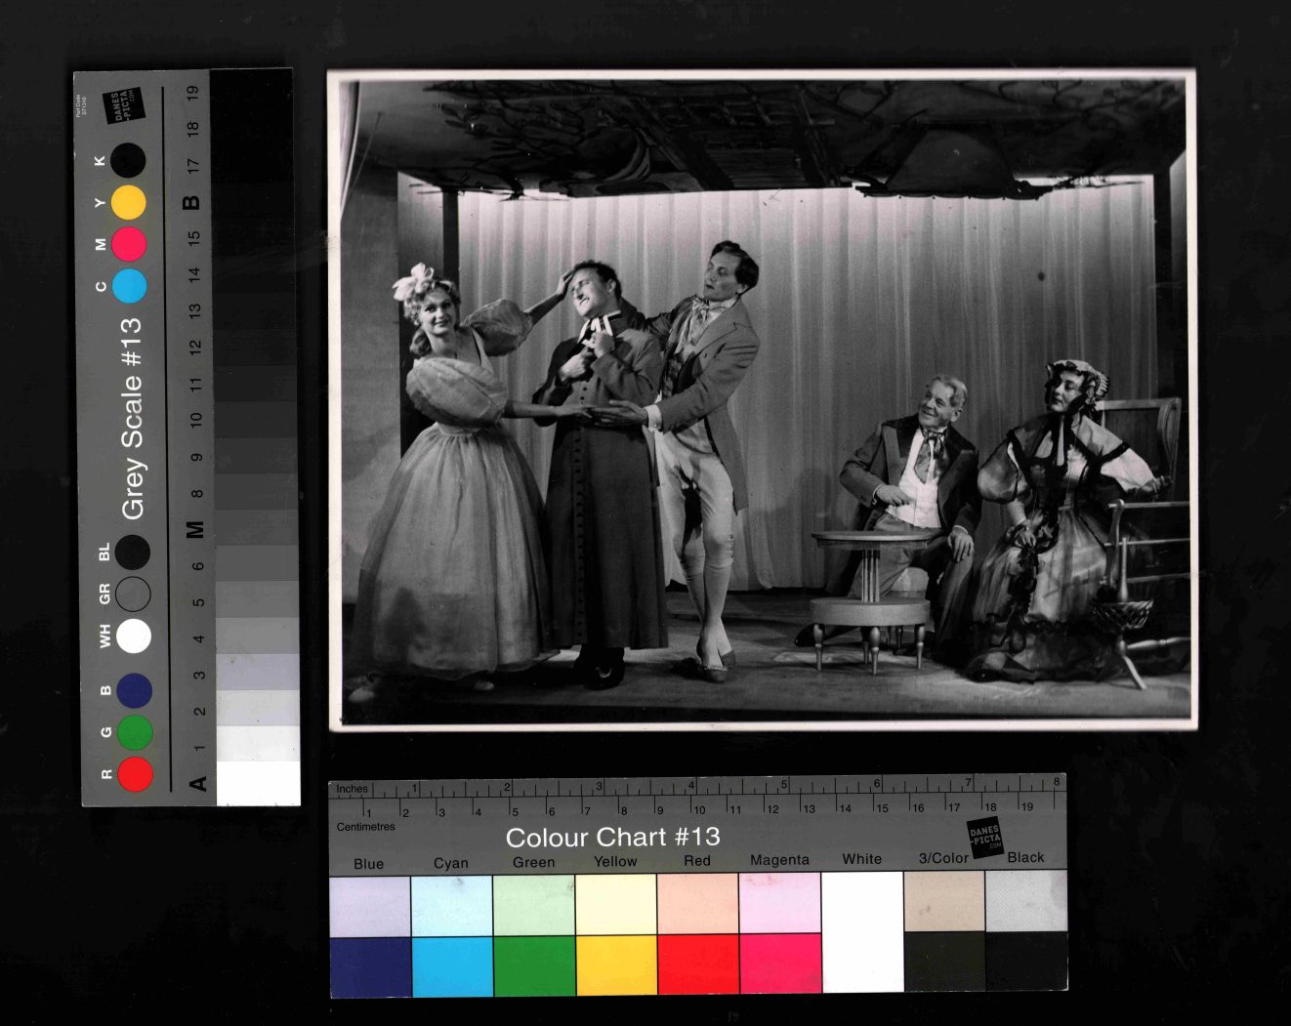Screen dimensions: 1291x1026
Task: Click the yellow Y circle on grey scale
Action: point(128,202)
